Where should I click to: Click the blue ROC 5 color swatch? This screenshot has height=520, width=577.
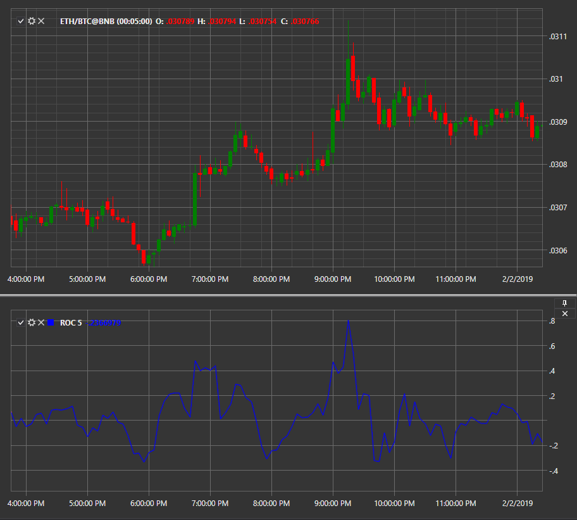51,322
